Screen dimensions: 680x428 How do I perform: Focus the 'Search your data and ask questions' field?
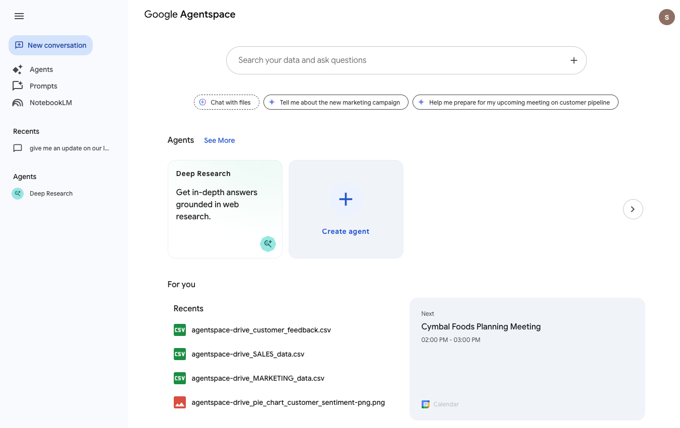click(x=406, y=60)
